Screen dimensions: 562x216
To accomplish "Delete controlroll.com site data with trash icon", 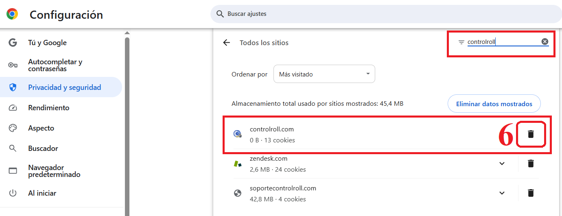I will [x=531, y=134].
